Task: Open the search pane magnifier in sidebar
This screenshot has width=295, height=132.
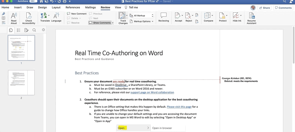Action: tap(34, 30)
